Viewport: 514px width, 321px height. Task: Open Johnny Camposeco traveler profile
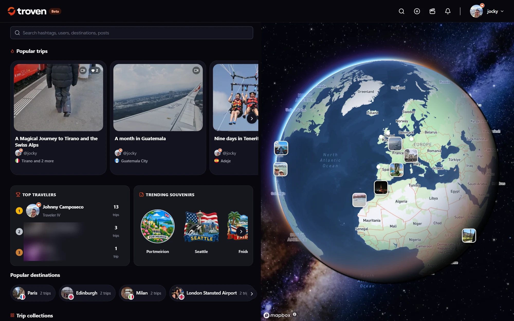click(63, 207)
